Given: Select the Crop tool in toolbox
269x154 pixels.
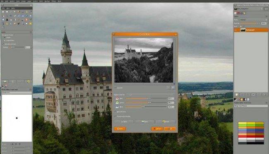Looking at the screenshot, I should tap(15, 16).
